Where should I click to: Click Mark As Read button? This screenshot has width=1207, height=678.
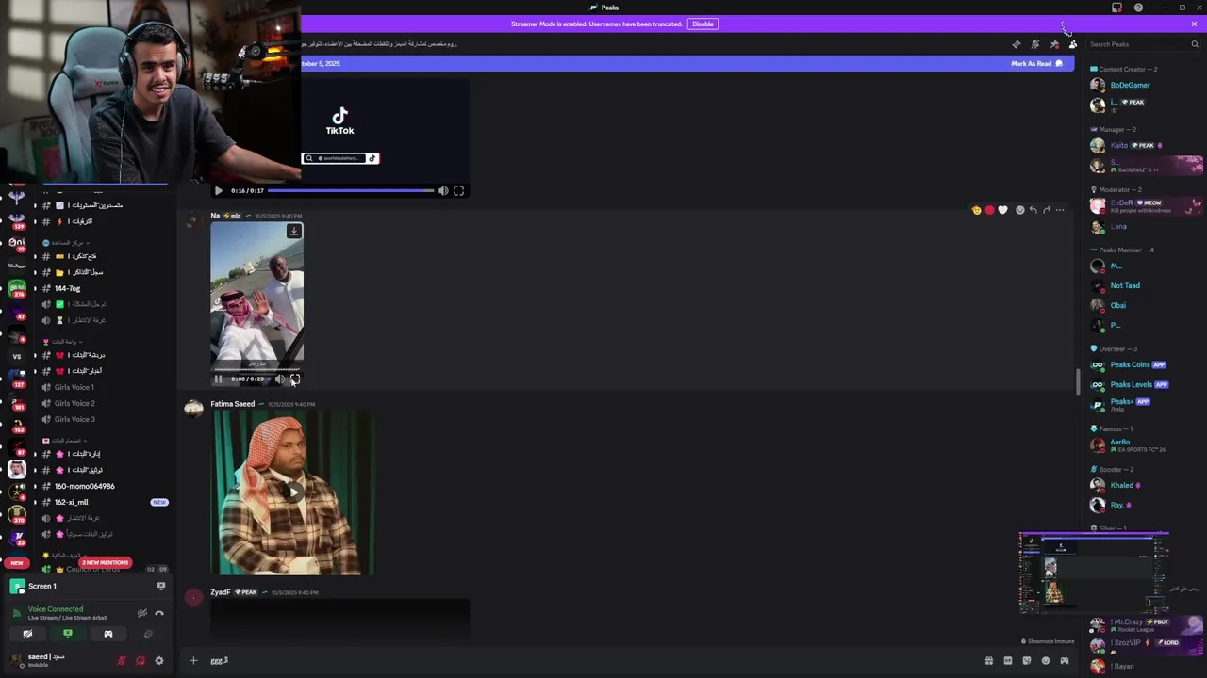coord(1036,63)
